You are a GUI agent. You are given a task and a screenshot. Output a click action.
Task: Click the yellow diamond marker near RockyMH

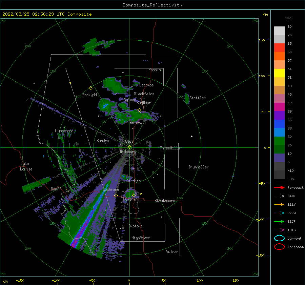[x=90, y=88]
